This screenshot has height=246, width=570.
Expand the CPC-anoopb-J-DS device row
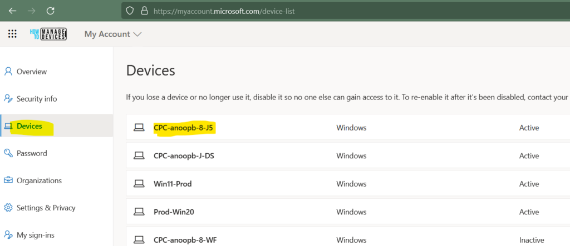[x=348, y=155]
